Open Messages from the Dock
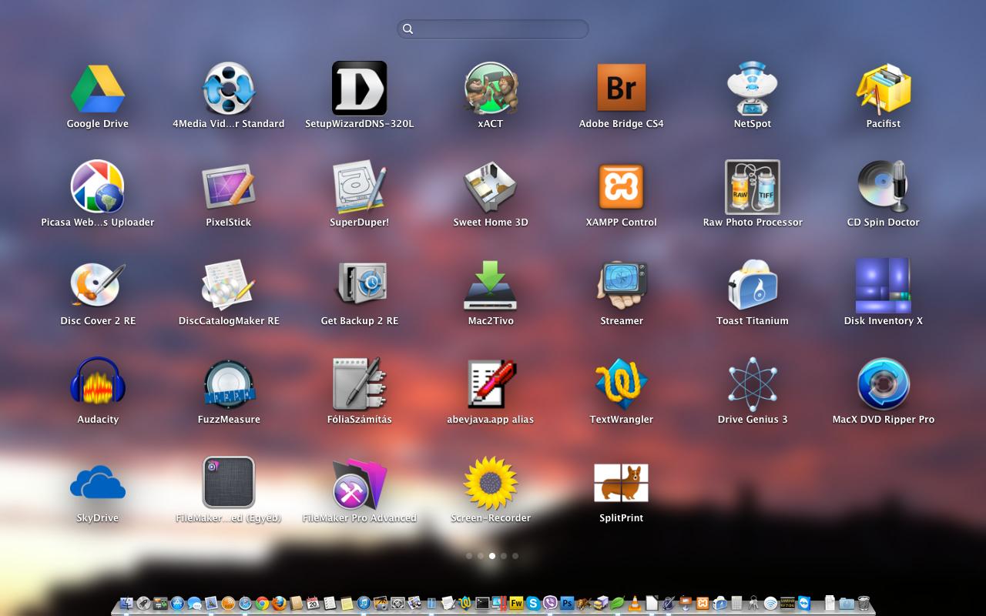The width and height of the screenshot is (986, 616). click(x=195, y=603)
